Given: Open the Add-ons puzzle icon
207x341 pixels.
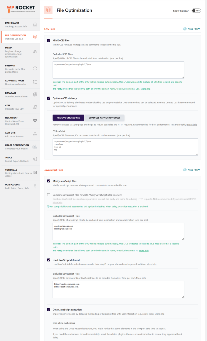Looking at the screenshot, I should click(34, 135).
